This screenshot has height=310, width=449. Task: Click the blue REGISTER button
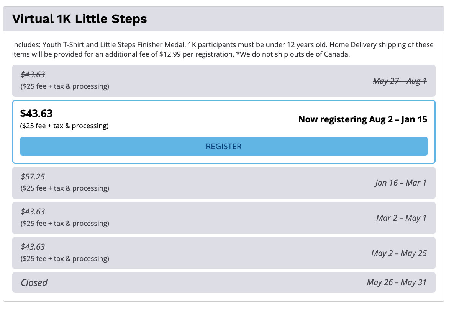point(224,146)
